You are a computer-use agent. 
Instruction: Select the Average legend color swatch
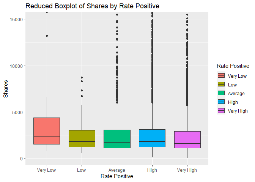coord(221,93)
